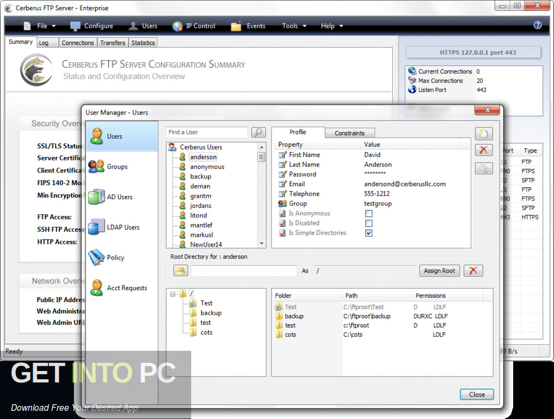Select user mantlef in the list
Image resolution: width=554 pixels, height=419 pixels.
click(x=201, y=225)
